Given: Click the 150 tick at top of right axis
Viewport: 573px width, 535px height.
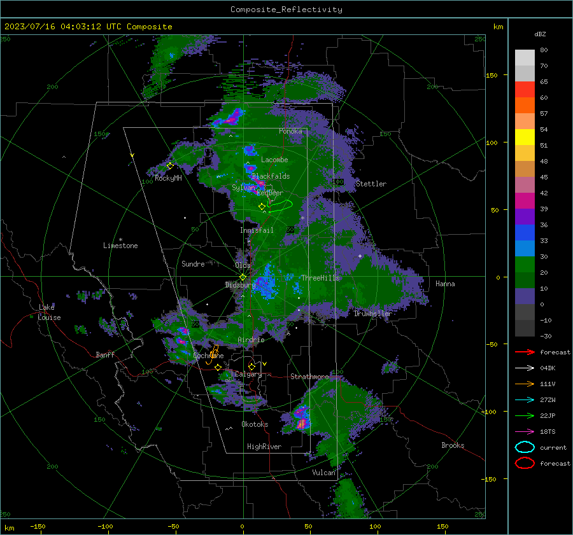Looking at the screenshot, I should pos(492,75).
